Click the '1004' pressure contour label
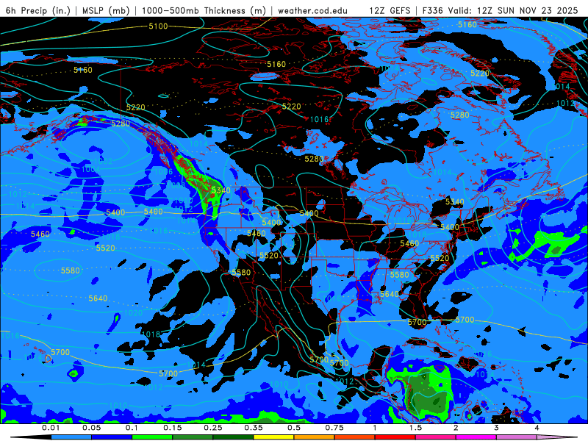 click(90, 170)
